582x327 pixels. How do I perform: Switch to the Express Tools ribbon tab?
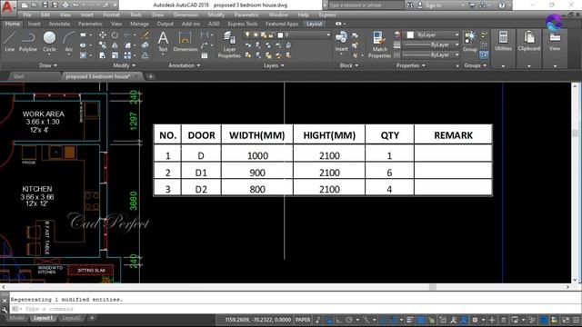243,24
